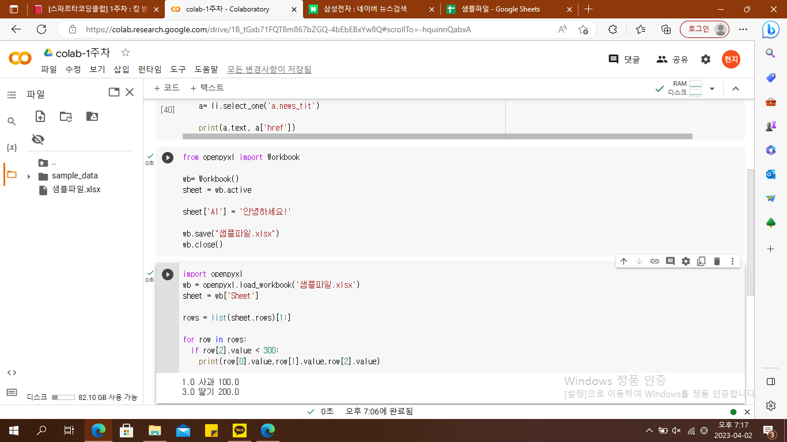This screenshot has height=442, width=787.
Task: Open the Outlook icon in Edge sidebar
Action: [x=771, y=174]
